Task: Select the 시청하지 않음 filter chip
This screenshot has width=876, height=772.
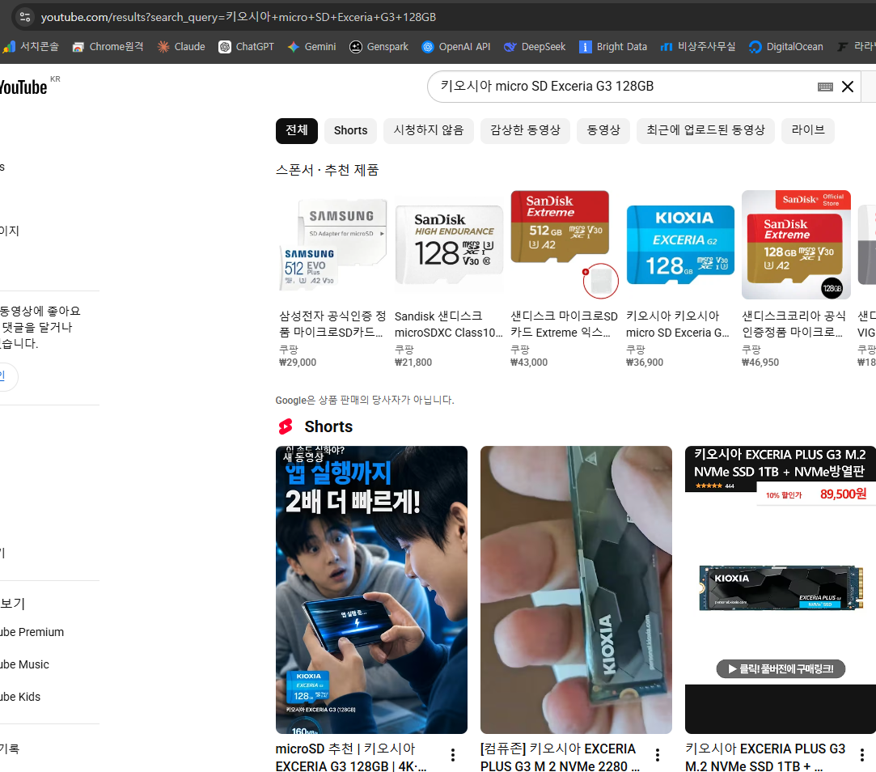Action: (x=429, y=130)
